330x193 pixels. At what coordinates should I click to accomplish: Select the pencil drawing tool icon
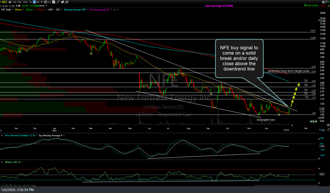click(x=58, y=2)
